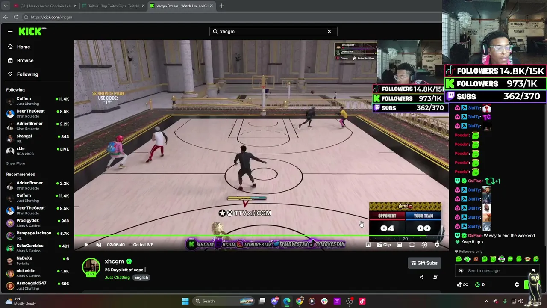Select the red angry box emote
The image size is (547, 308).
(x=476, y=259)
